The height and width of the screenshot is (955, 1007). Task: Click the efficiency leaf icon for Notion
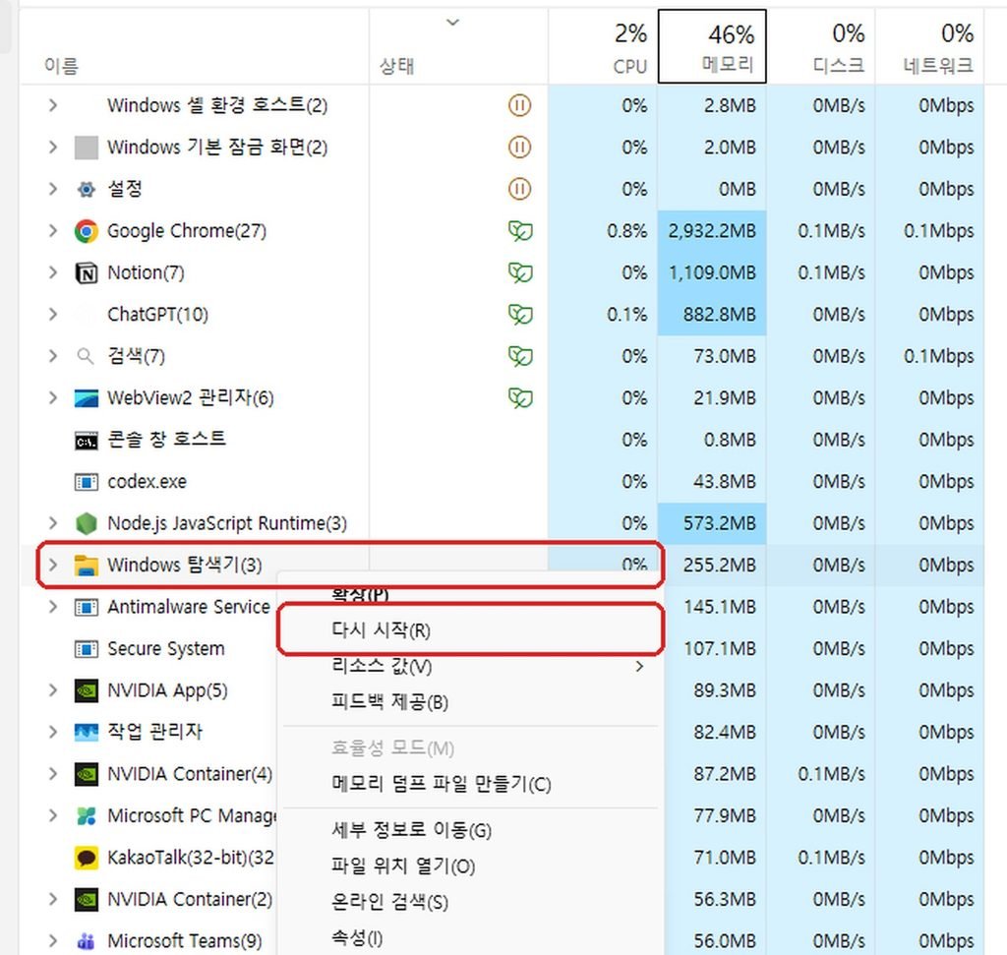520,273
